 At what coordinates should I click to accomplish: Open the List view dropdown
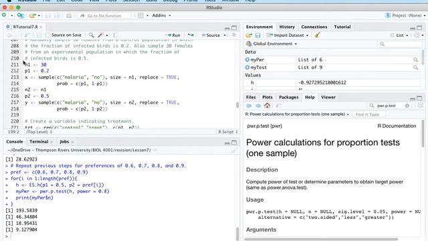coord(399,35)
